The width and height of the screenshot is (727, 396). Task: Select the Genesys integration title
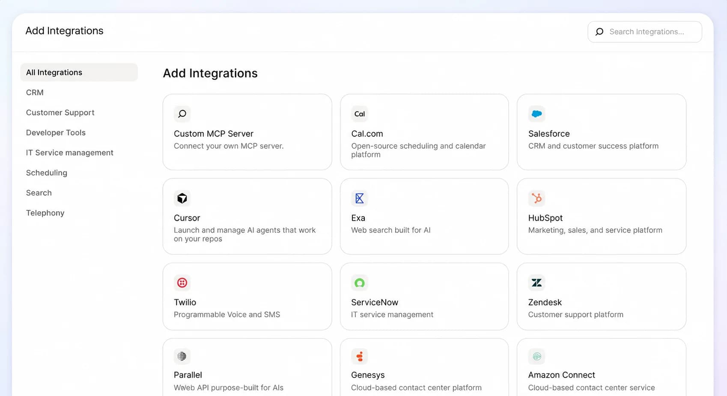click(368, 375)
